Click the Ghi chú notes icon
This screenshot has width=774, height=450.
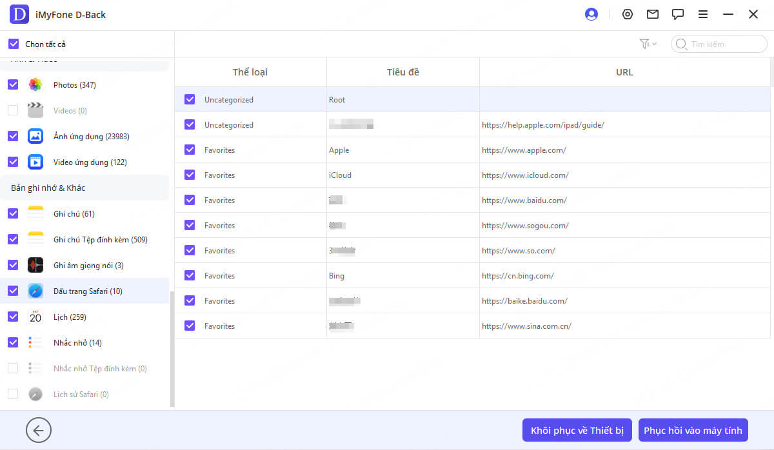tap(35, 213)
